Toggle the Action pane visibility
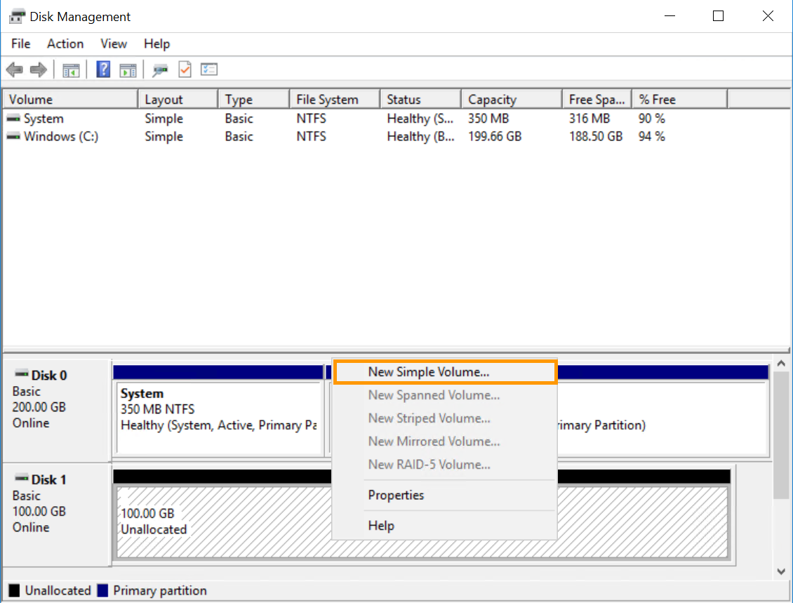This screenshot has width=793, height=603. click(128, 69)
